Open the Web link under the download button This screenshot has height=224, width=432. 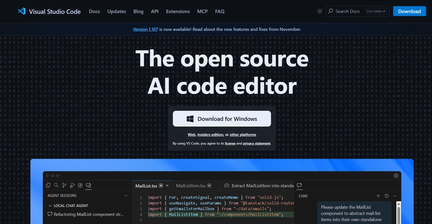coord(192,135)
